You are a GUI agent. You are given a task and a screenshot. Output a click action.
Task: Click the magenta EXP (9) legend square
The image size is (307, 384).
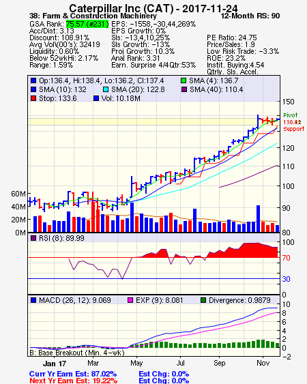click(x=130, y=300)
